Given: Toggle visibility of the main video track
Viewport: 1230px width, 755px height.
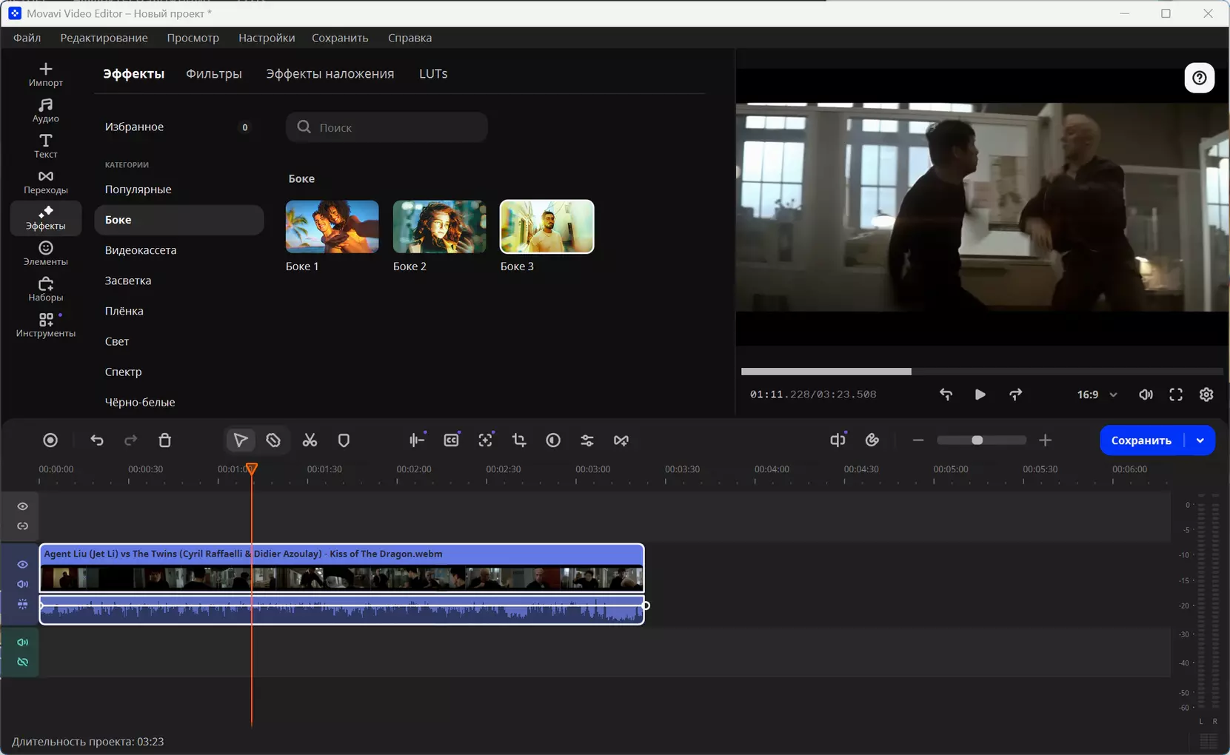Looking at the screenshot, I should [23, 565].
